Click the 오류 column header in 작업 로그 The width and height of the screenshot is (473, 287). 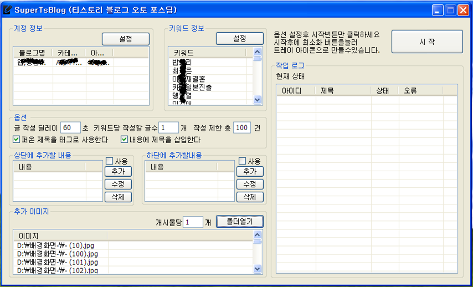click(420, 90)
